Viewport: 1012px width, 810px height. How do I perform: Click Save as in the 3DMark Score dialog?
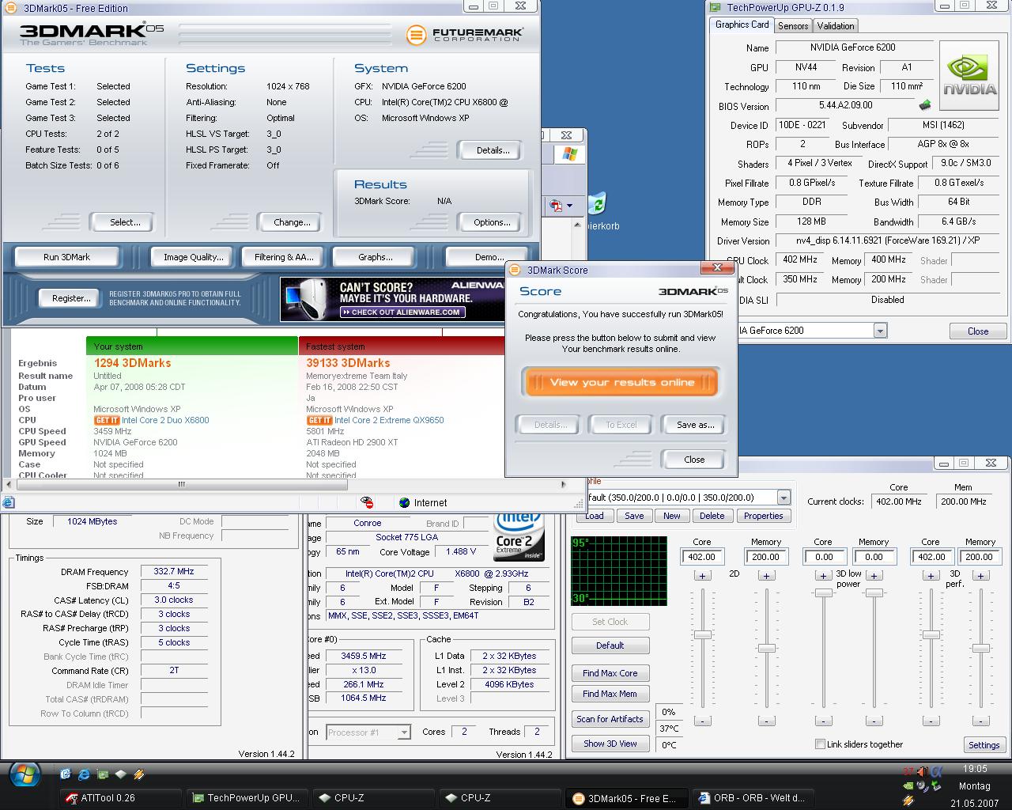point(695,425)
